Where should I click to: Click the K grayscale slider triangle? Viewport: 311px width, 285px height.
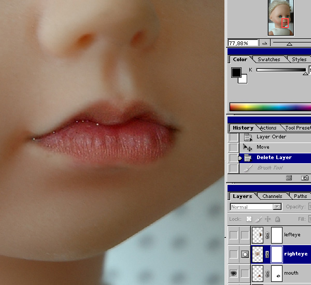[306, 74]
